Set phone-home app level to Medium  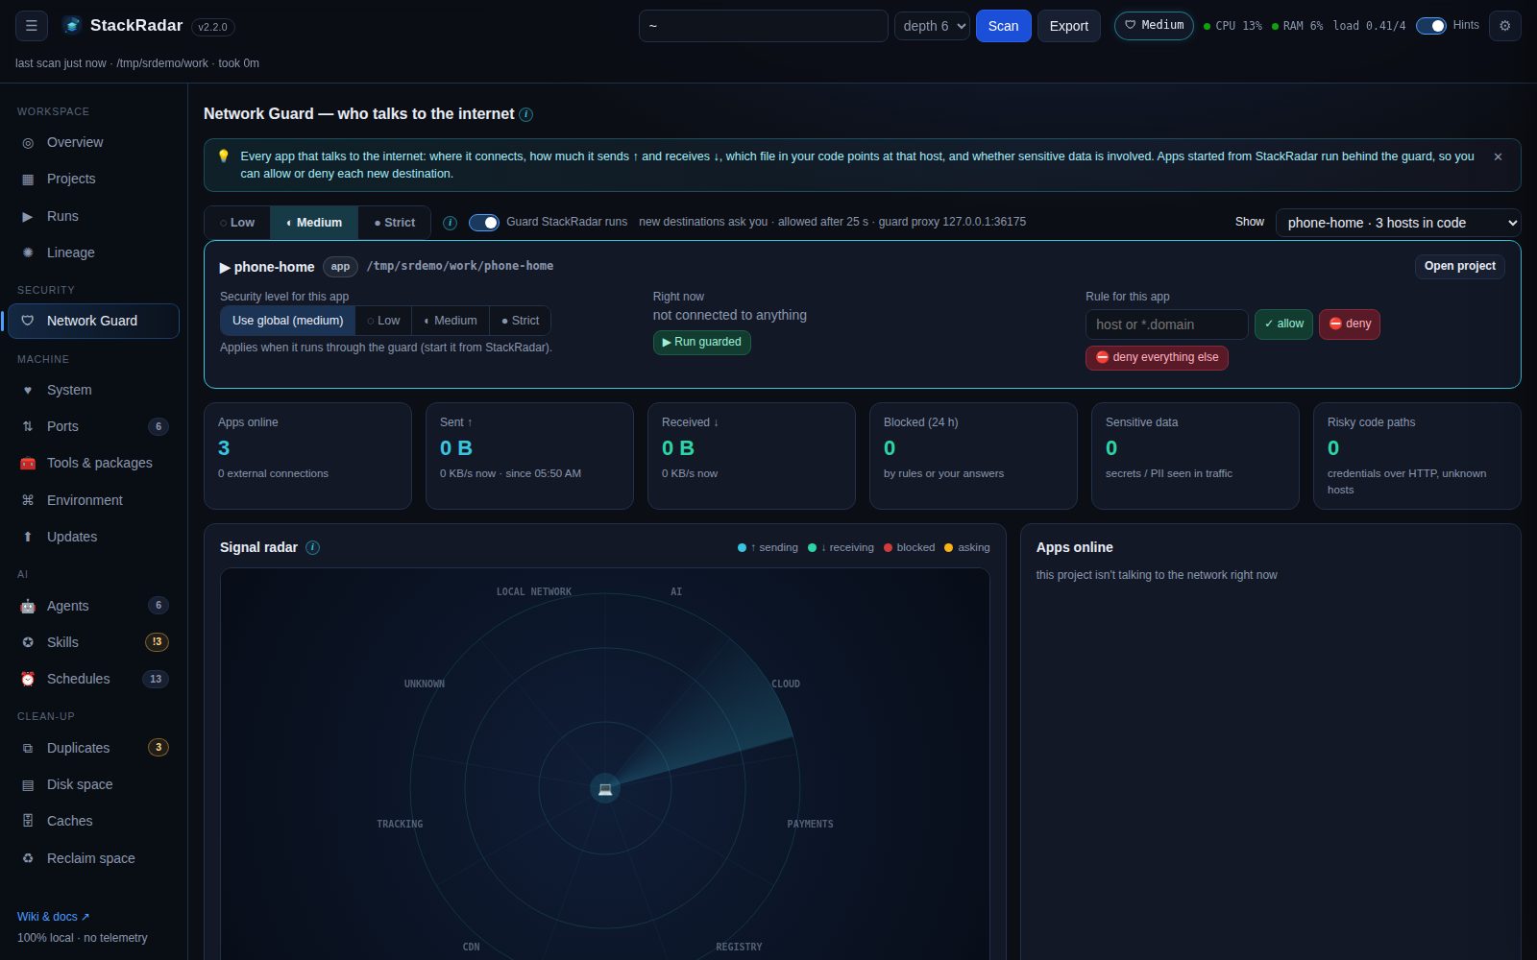pyautogui.click(x=451, y=321)
